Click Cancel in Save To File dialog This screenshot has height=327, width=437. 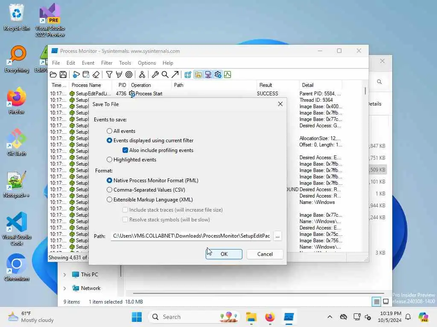click(265, 254)
